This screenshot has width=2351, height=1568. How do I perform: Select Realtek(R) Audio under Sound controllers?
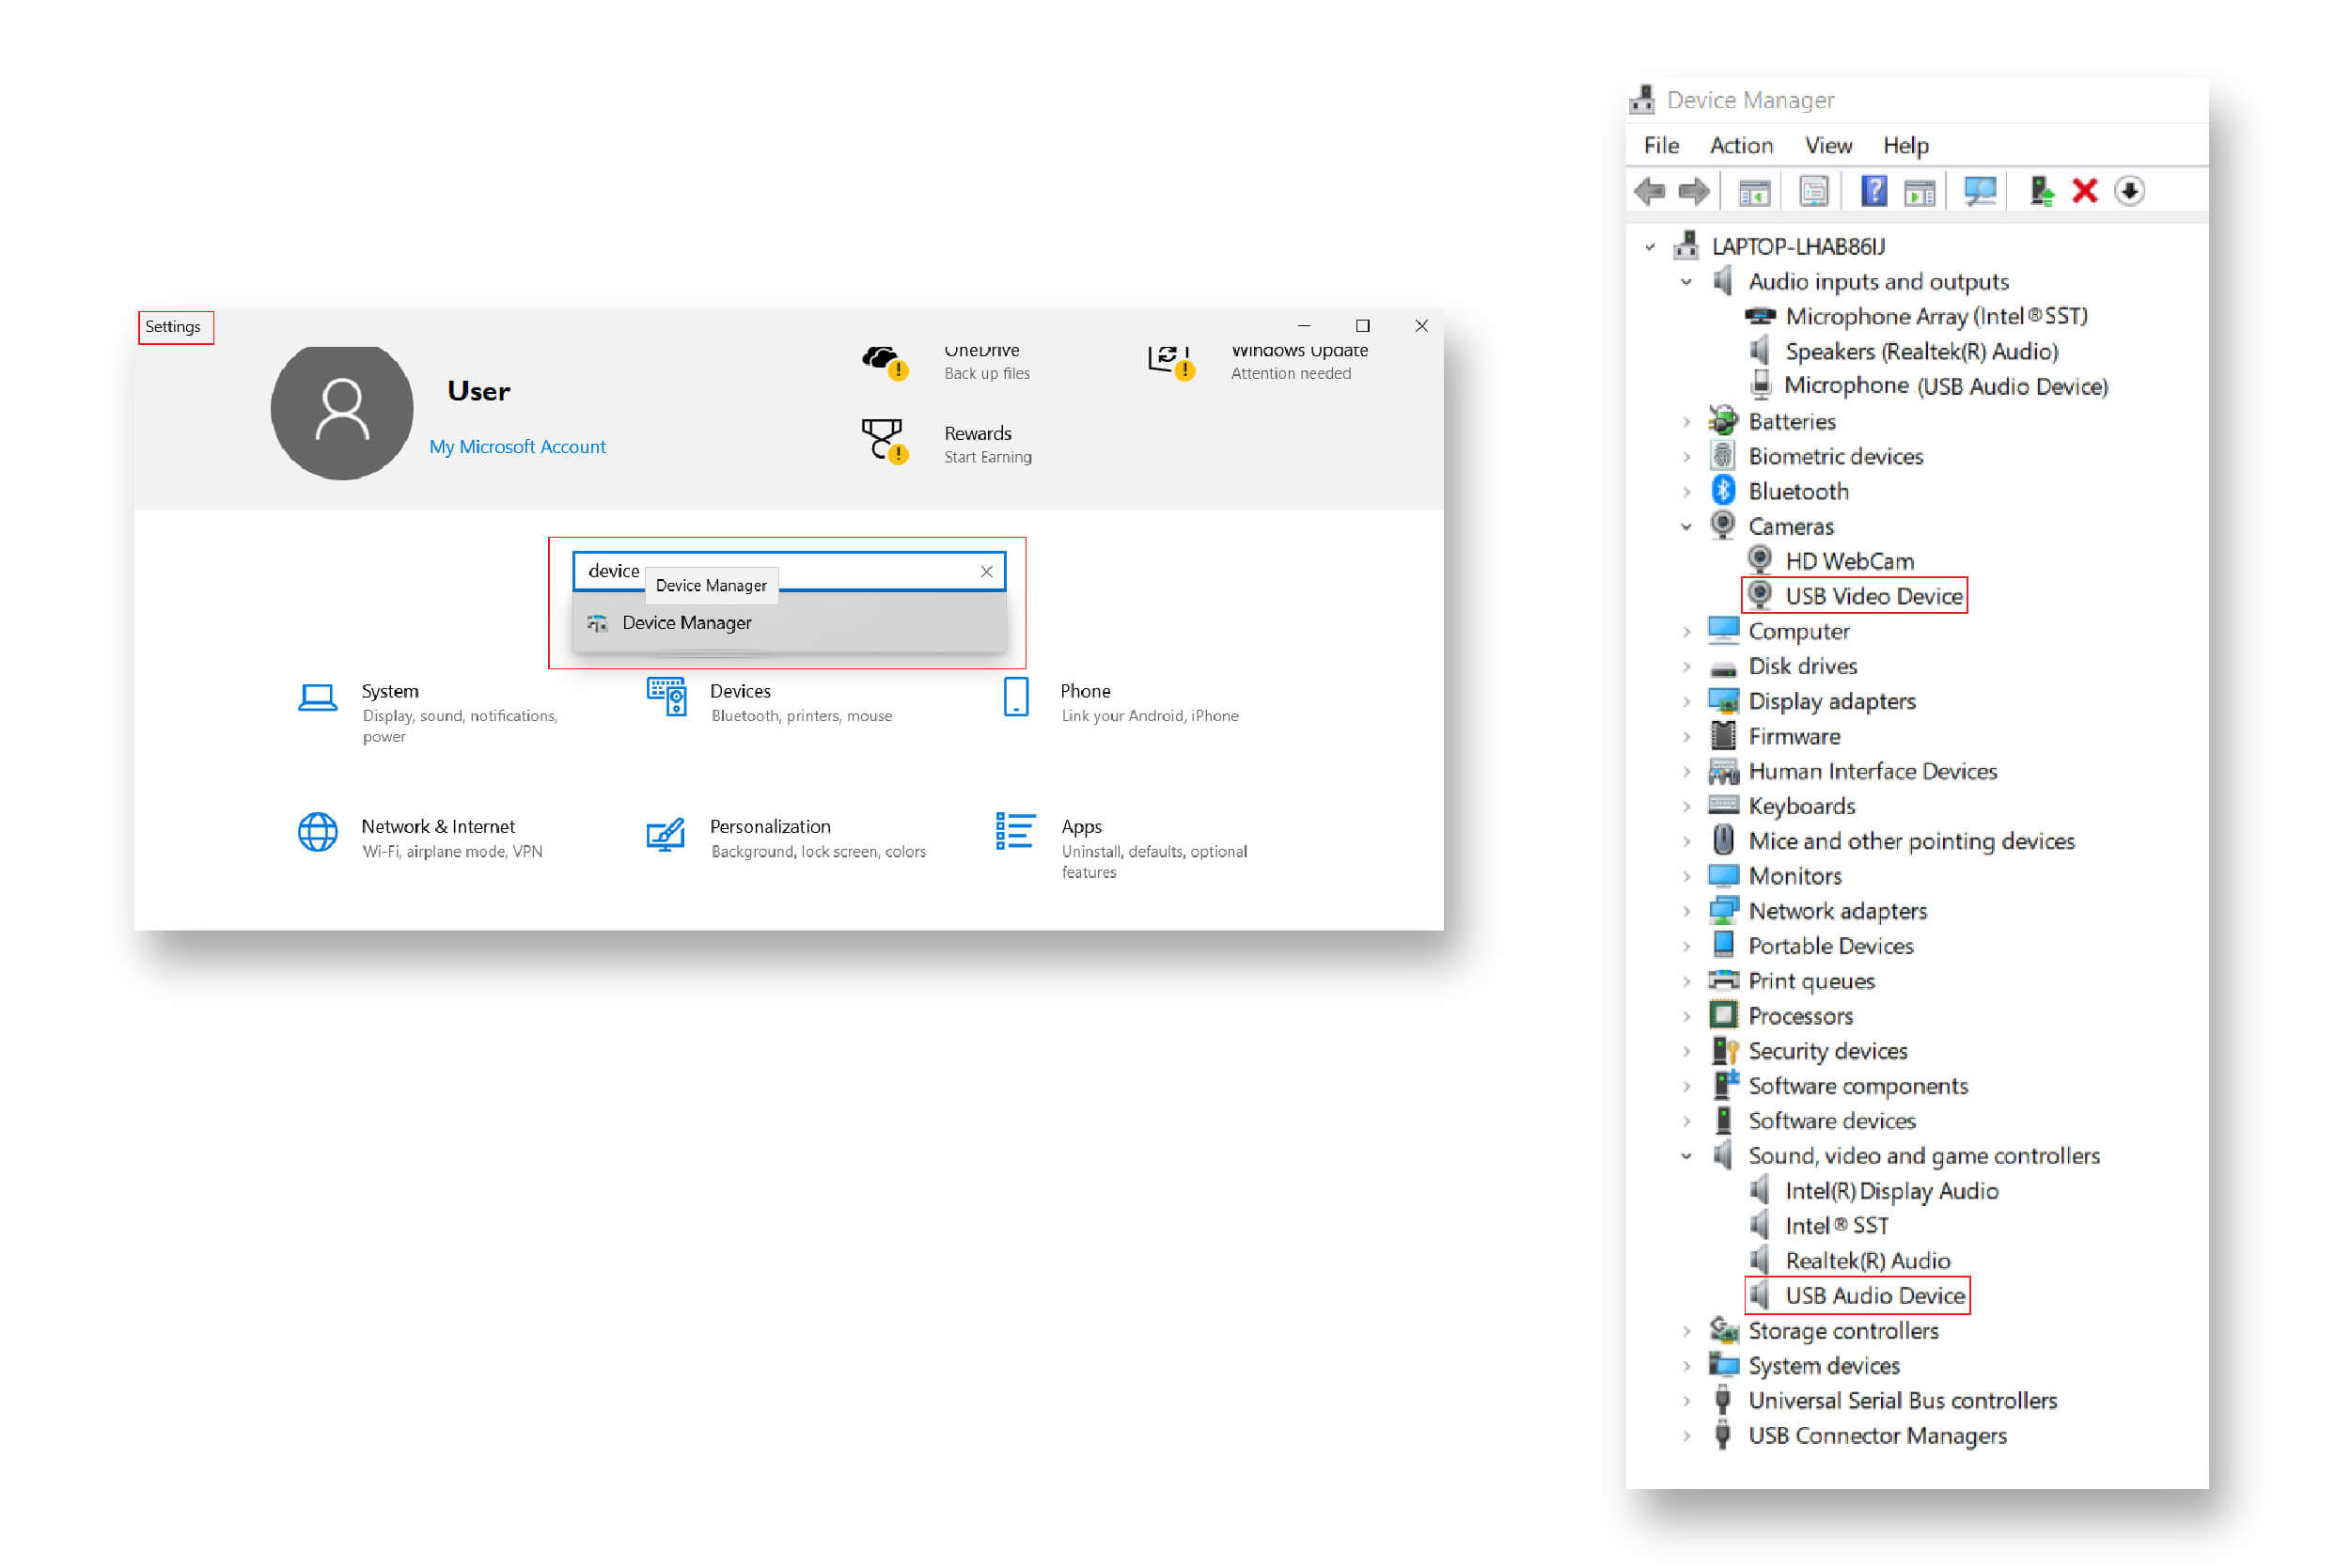[1849, 1261]
